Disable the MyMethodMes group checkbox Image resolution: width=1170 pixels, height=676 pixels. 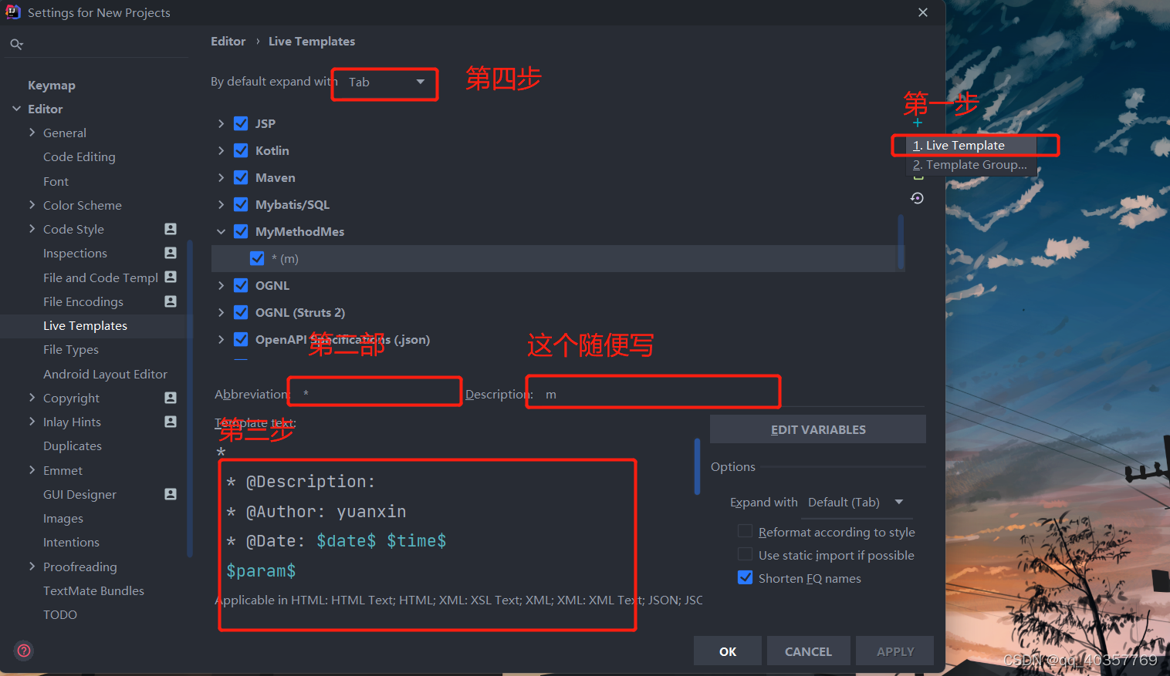(x=241, y=231)
